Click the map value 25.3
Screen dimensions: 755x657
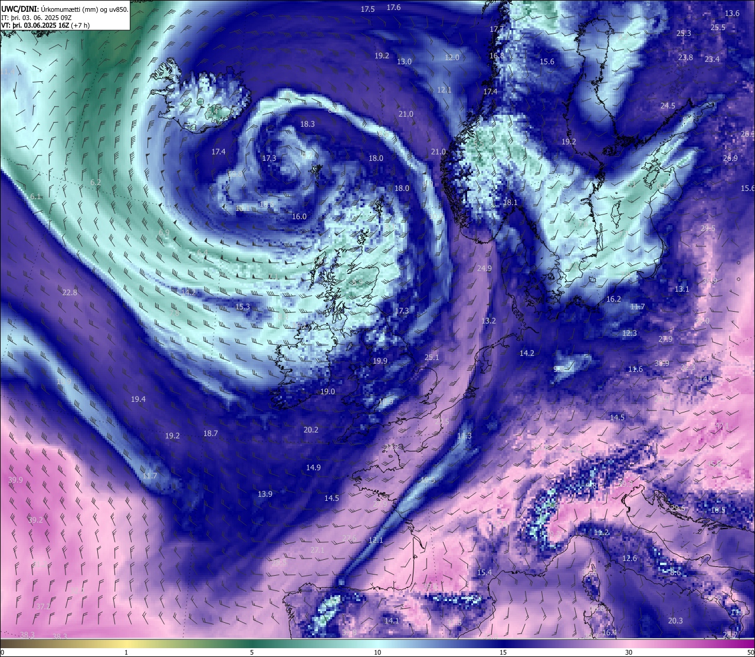[x=684, y=34]
